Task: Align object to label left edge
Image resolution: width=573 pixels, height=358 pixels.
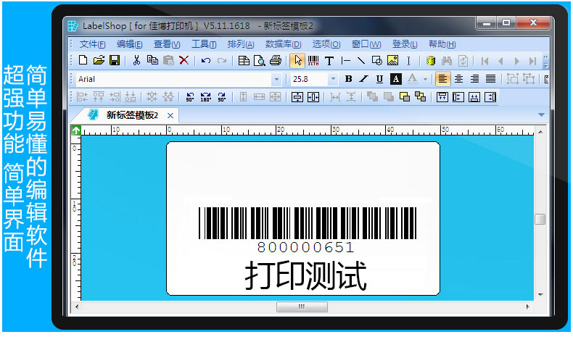Action: 458,97
